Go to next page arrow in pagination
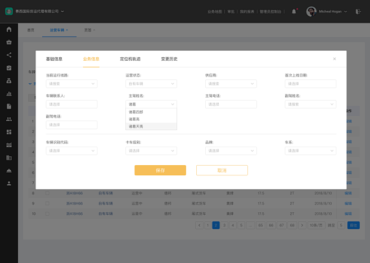The height and width of the screenshot is (263, 370). click(x=302, y=225)
